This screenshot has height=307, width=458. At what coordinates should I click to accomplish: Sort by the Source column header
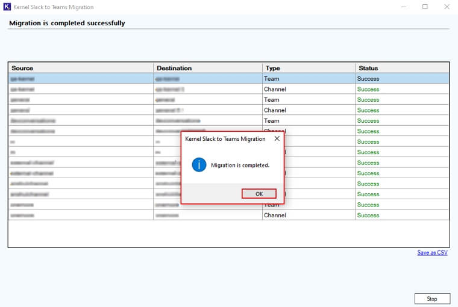pyautogui.click(x=81, y=68)
